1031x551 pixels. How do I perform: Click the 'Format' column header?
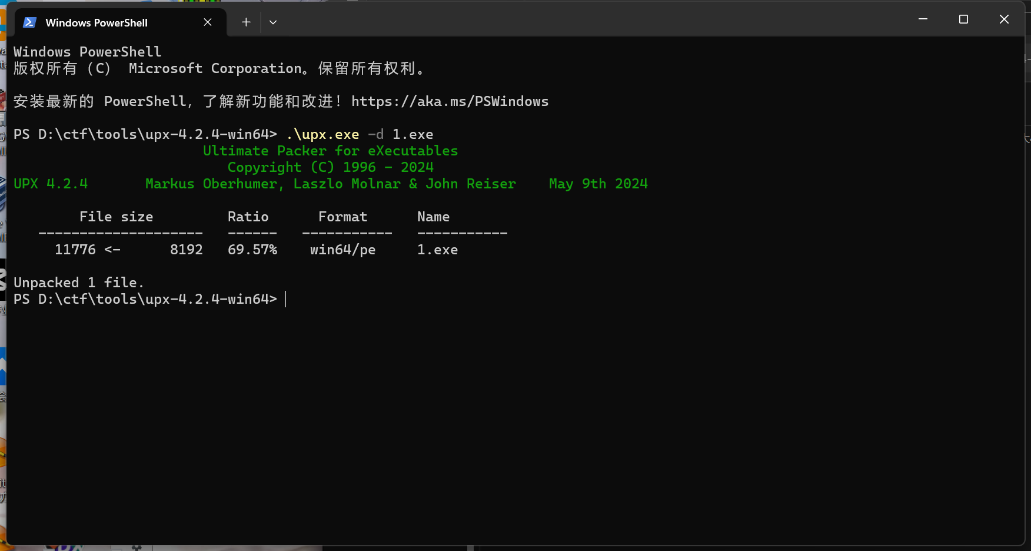(x=343, y=217)
